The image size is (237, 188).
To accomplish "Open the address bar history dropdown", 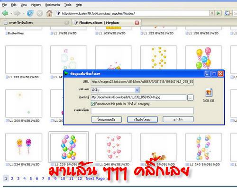I will coord(212,13).
